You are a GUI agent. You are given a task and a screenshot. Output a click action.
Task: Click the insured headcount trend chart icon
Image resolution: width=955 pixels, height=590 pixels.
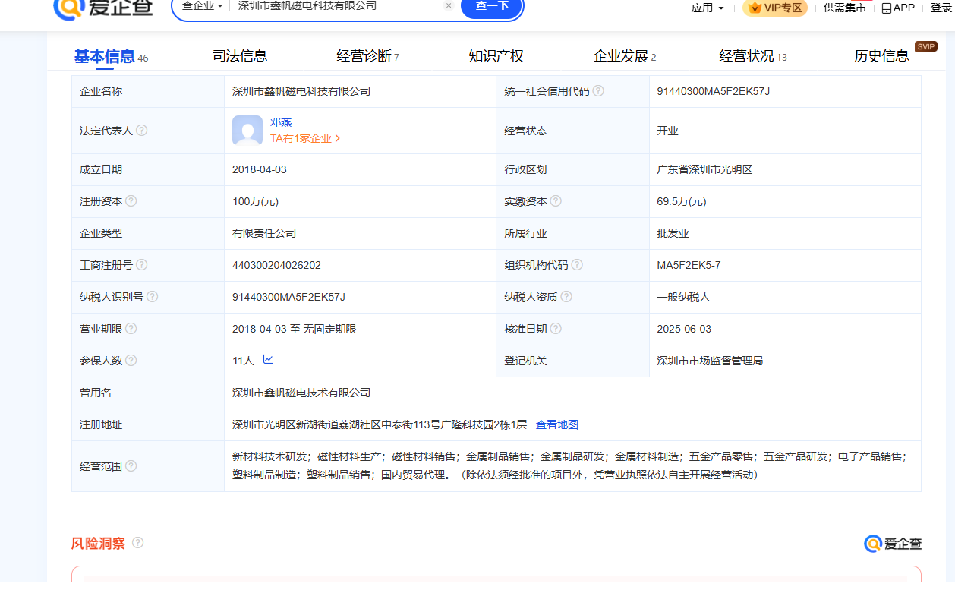(268, 360)
